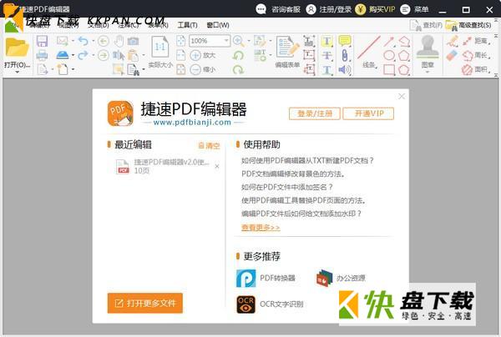Rotate page counterclockwise with green arrow
The width and height of the screenshot is (501, 337).
(x=238, y=55)
